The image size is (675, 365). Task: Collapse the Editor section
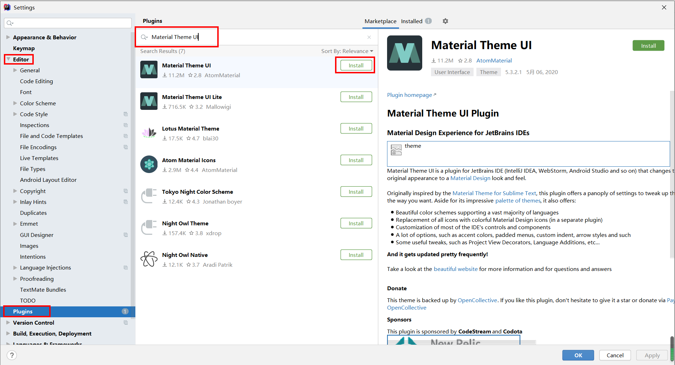[8, 59]
